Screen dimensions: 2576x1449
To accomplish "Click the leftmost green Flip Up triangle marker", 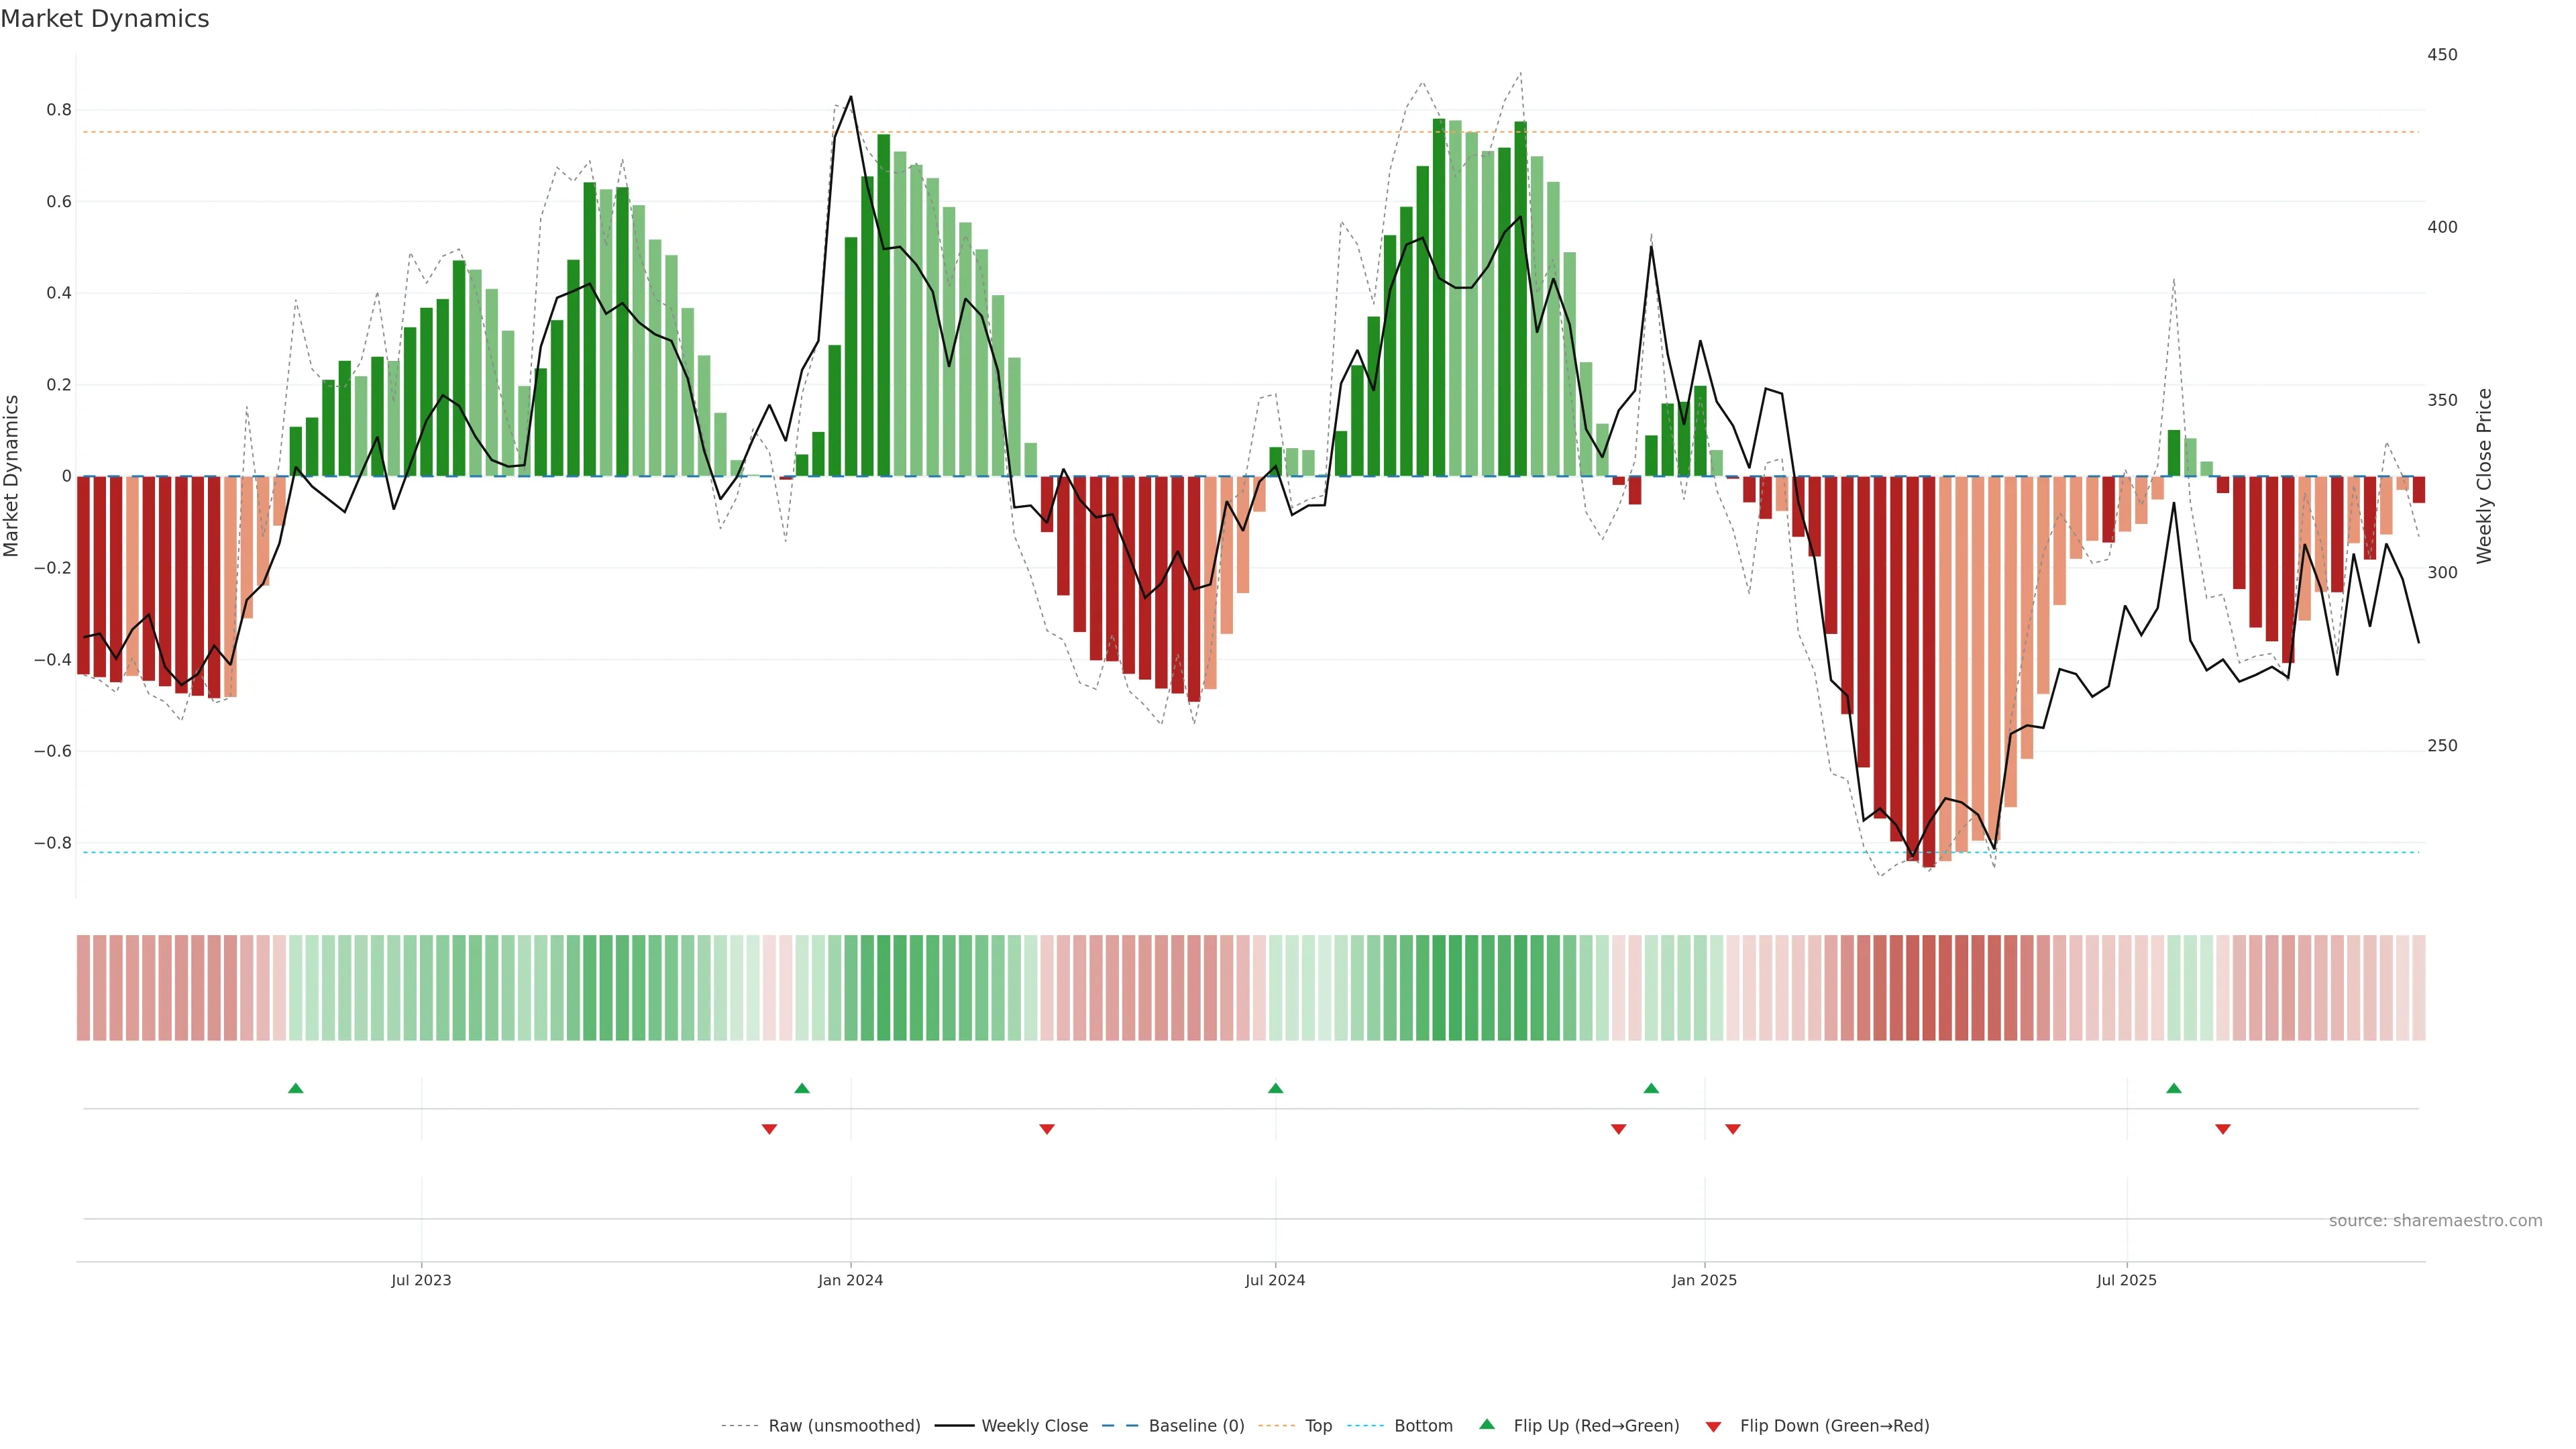I will (x=295, y=1088).
